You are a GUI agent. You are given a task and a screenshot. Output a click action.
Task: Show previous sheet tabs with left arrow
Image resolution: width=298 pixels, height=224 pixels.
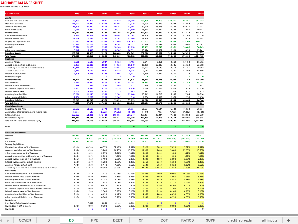coord(1,220)
